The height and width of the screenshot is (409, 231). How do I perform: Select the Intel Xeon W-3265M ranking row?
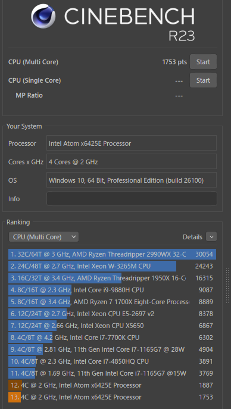(x=112, y=266)
